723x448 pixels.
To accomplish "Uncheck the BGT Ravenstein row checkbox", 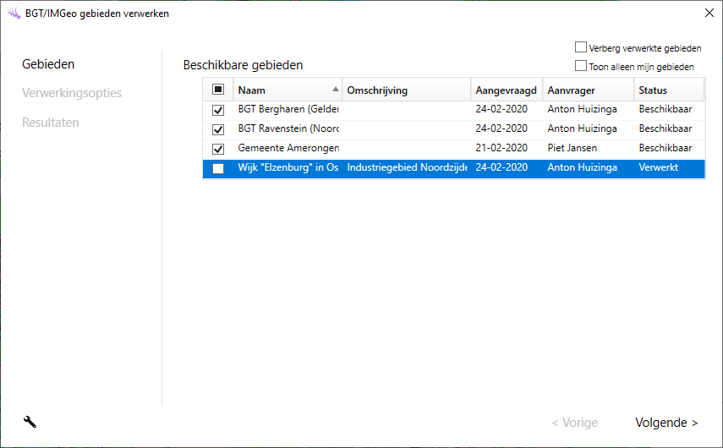I will (x=218, y=129).
